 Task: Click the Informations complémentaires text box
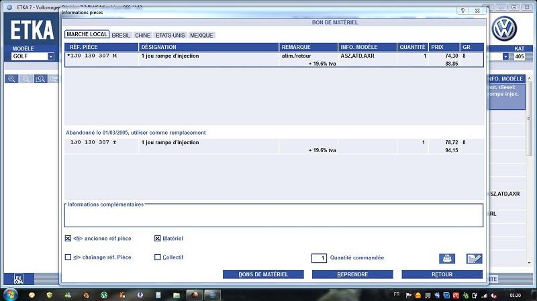274,216
